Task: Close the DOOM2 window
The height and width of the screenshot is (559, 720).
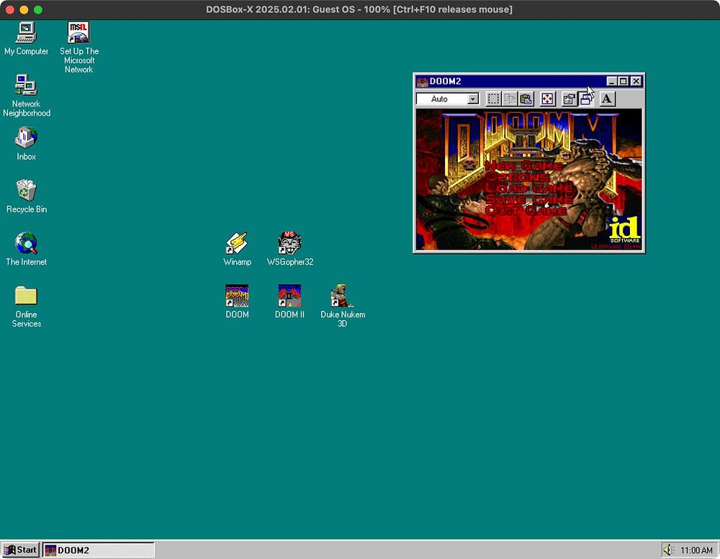Action: (636, 81)
